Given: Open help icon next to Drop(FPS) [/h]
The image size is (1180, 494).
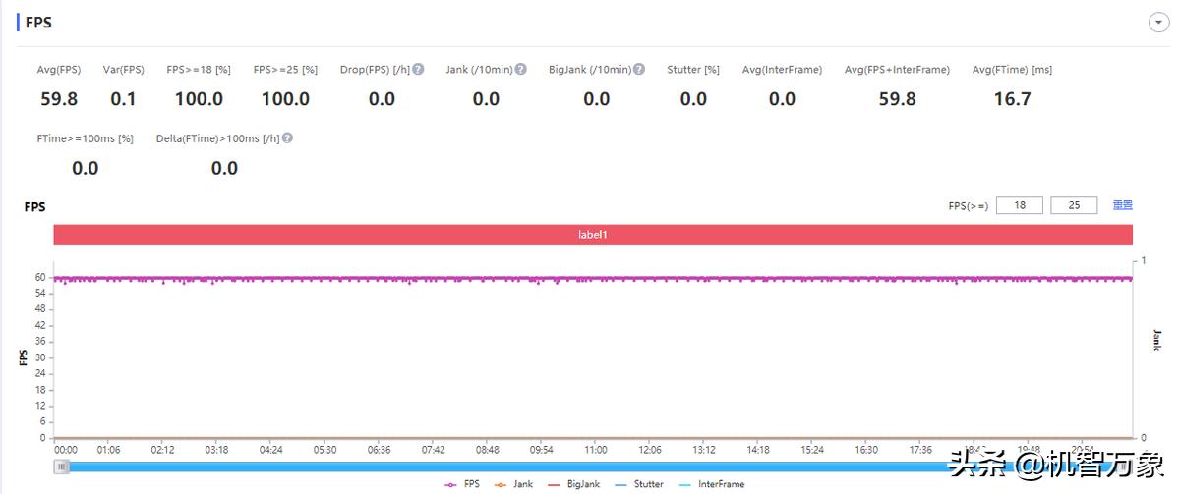Looking at the screenshot, I should click(419, 69).
